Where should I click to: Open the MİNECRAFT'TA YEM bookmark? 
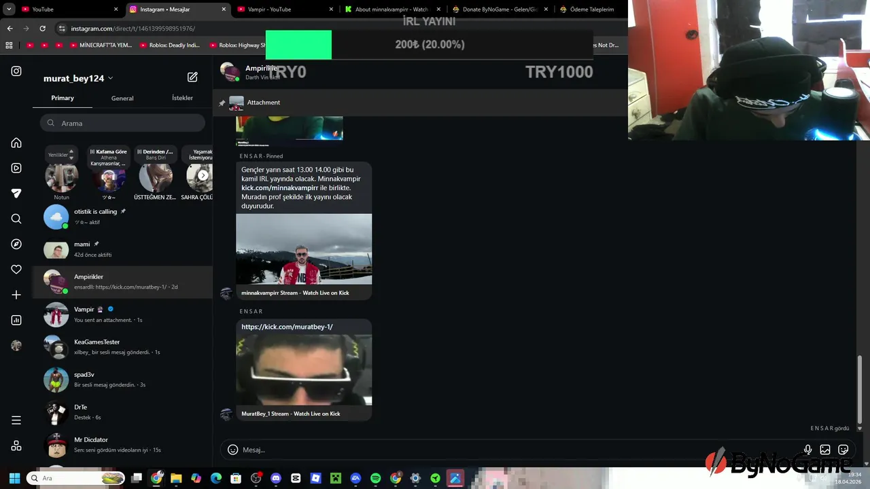tap(101, 46)
